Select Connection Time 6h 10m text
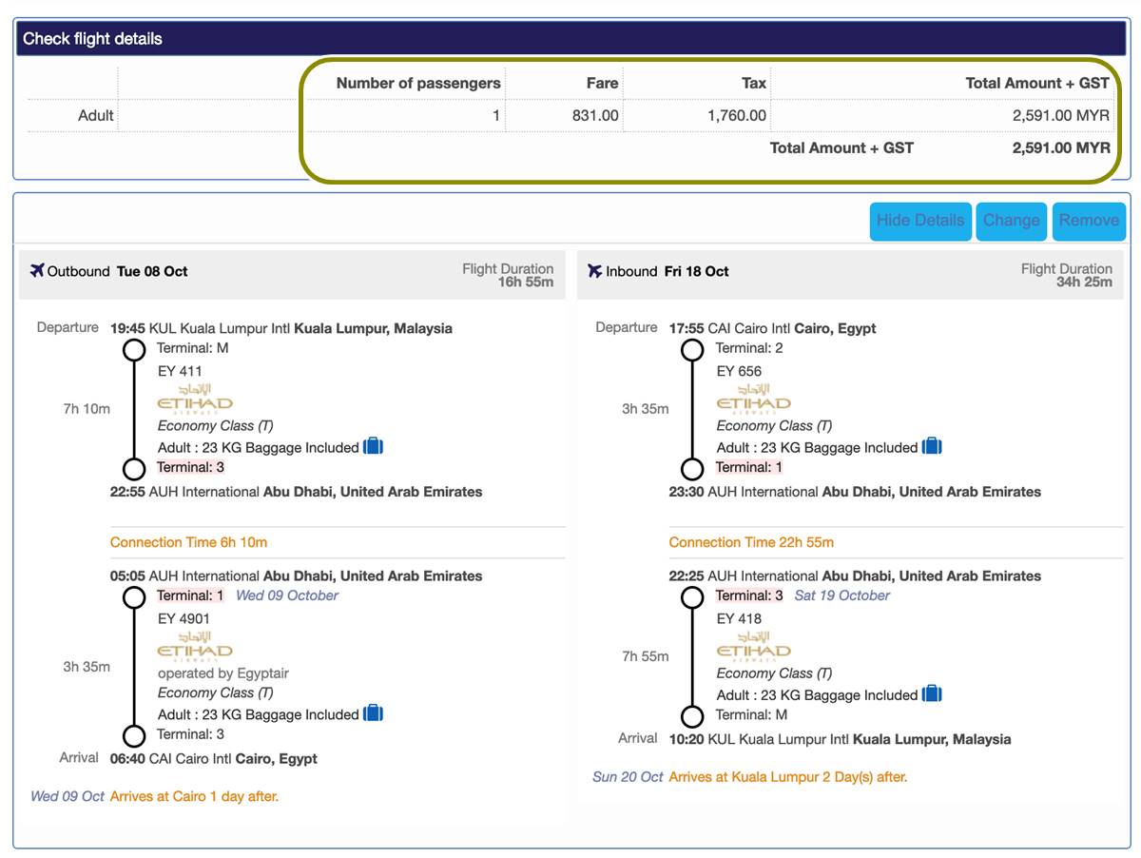Viewport: 1141px width, 858px height. click(x=189, y=542)
